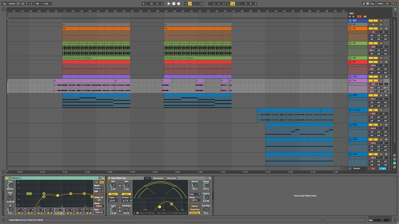
Task: Disable EQ filter band 5
Action: pyautogui.click(x=58, y=213)
